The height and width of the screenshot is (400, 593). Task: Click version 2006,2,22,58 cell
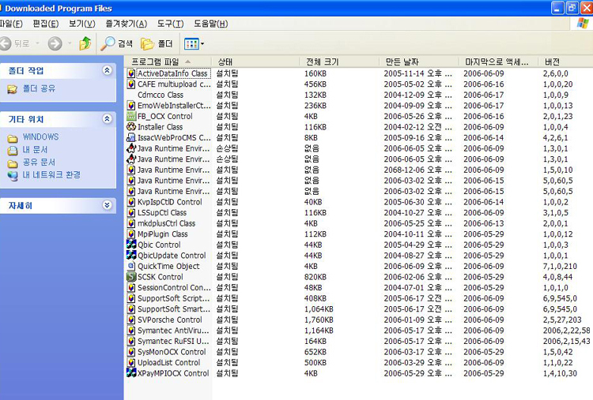(567, 331)
